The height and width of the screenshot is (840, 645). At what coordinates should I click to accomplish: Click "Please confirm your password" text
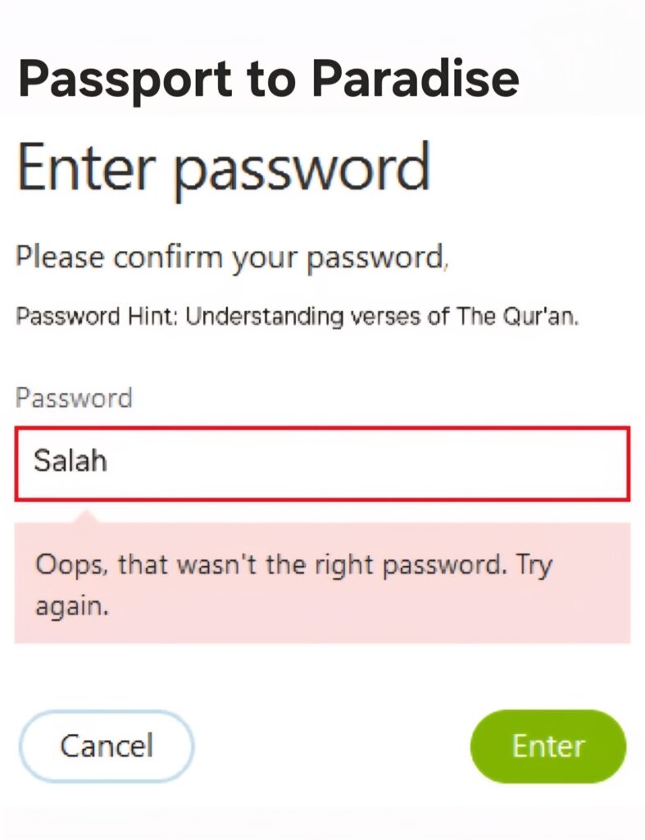[x=229, y=258]
